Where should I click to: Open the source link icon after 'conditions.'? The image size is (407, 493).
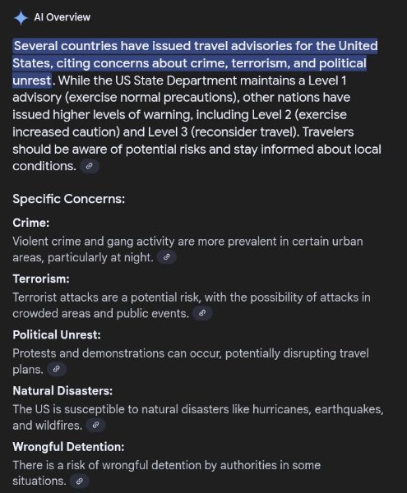point(90,166)
